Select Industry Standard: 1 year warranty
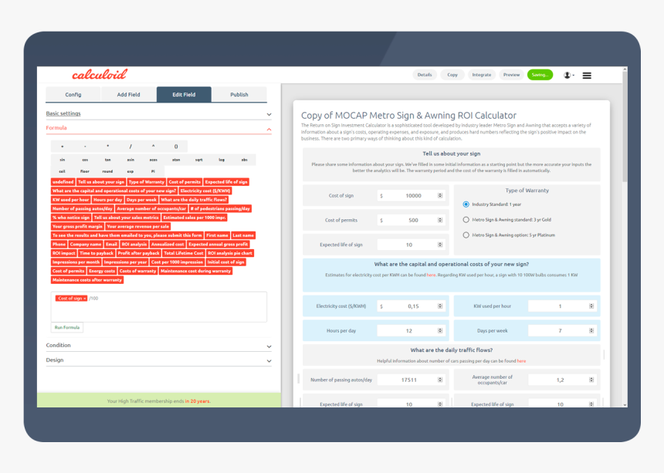 click(x=466, y=204)
